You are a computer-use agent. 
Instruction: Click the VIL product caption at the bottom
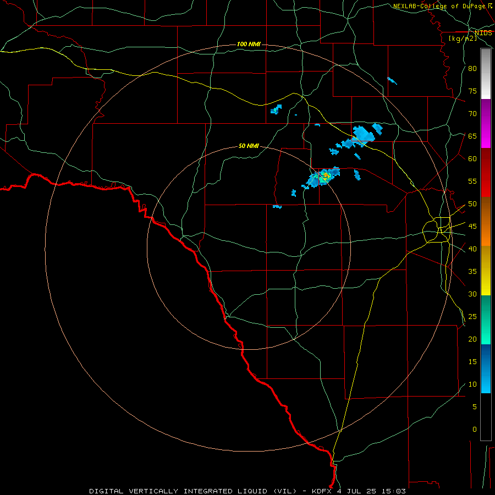point(247,491)
